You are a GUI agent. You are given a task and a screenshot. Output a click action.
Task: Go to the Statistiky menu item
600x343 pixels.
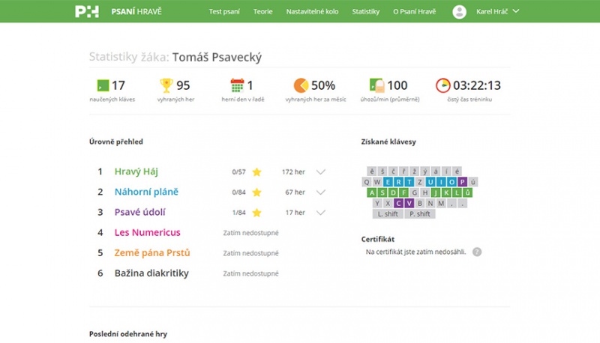tap(366, 11)
